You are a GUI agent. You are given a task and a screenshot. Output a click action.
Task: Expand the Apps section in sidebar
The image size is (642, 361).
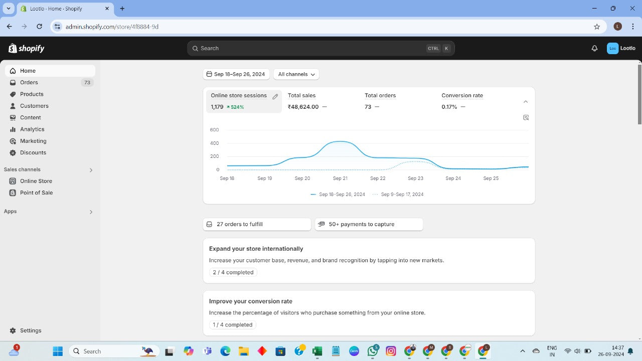pos(91,212)
